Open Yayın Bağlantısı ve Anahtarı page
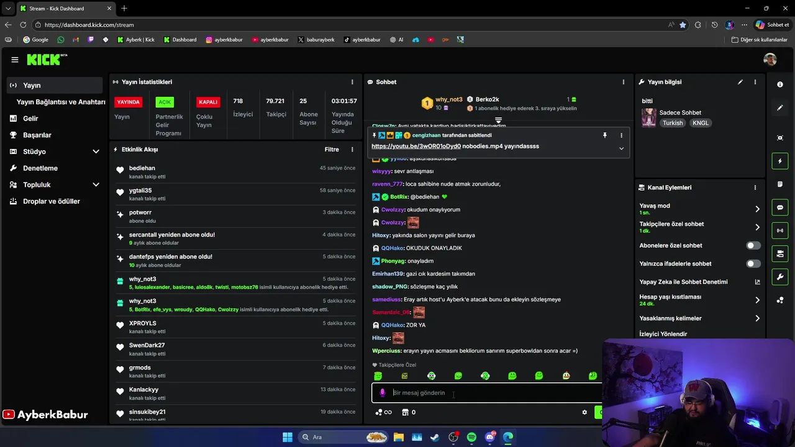This screenshot has width=795, height=447. tap(61, 102)
